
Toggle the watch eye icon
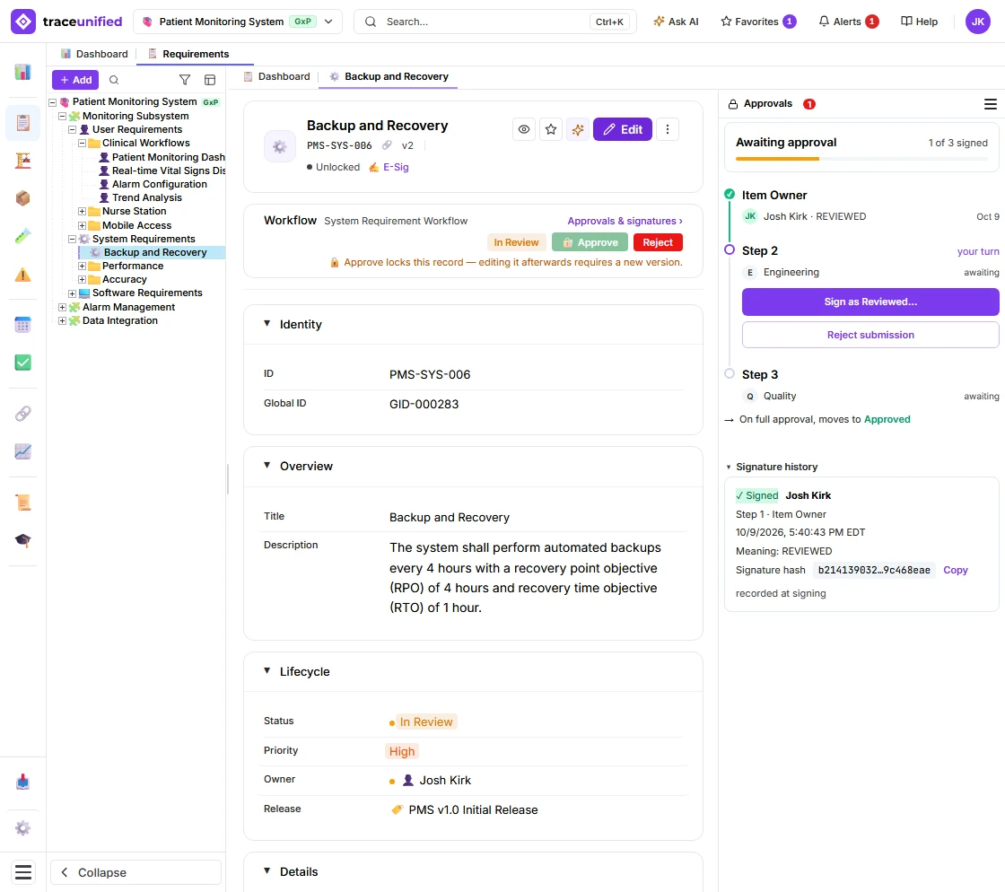click(x=524, y=129)
